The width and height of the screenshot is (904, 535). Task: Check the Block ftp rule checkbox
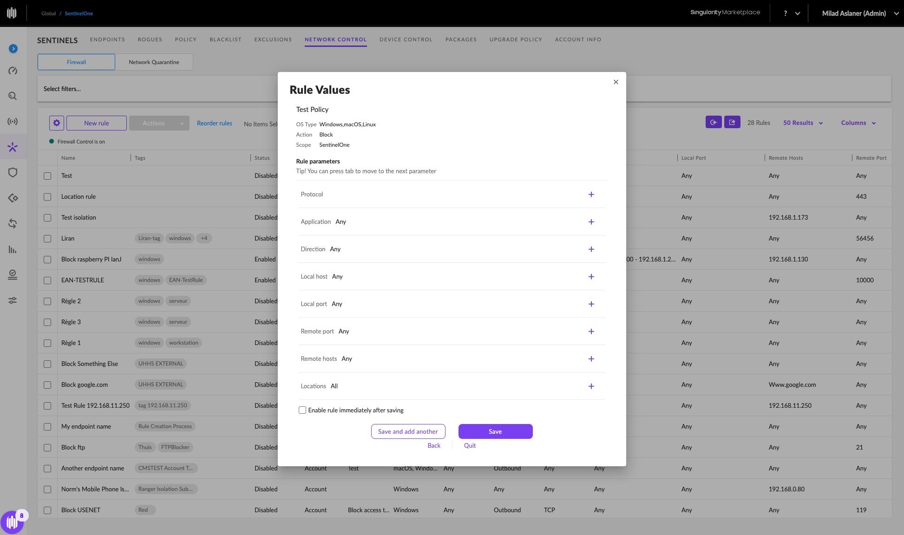[x=47, y=448]
